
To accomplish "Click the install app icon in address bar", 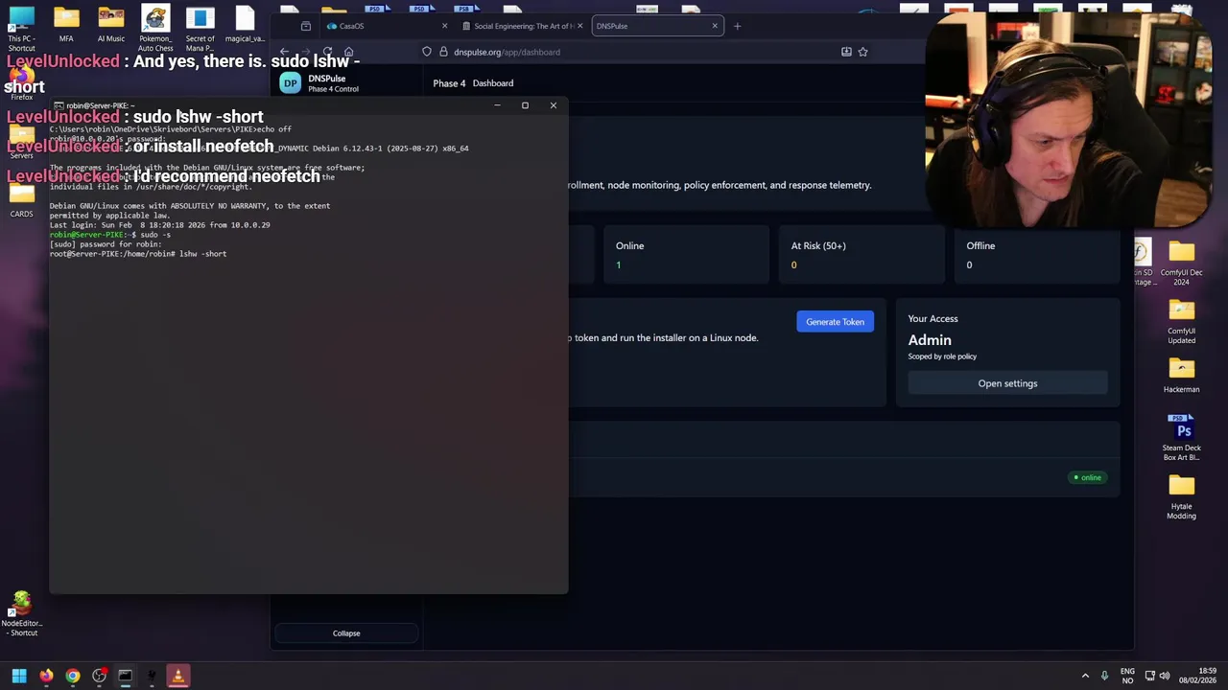I will (x=846, y=52).
